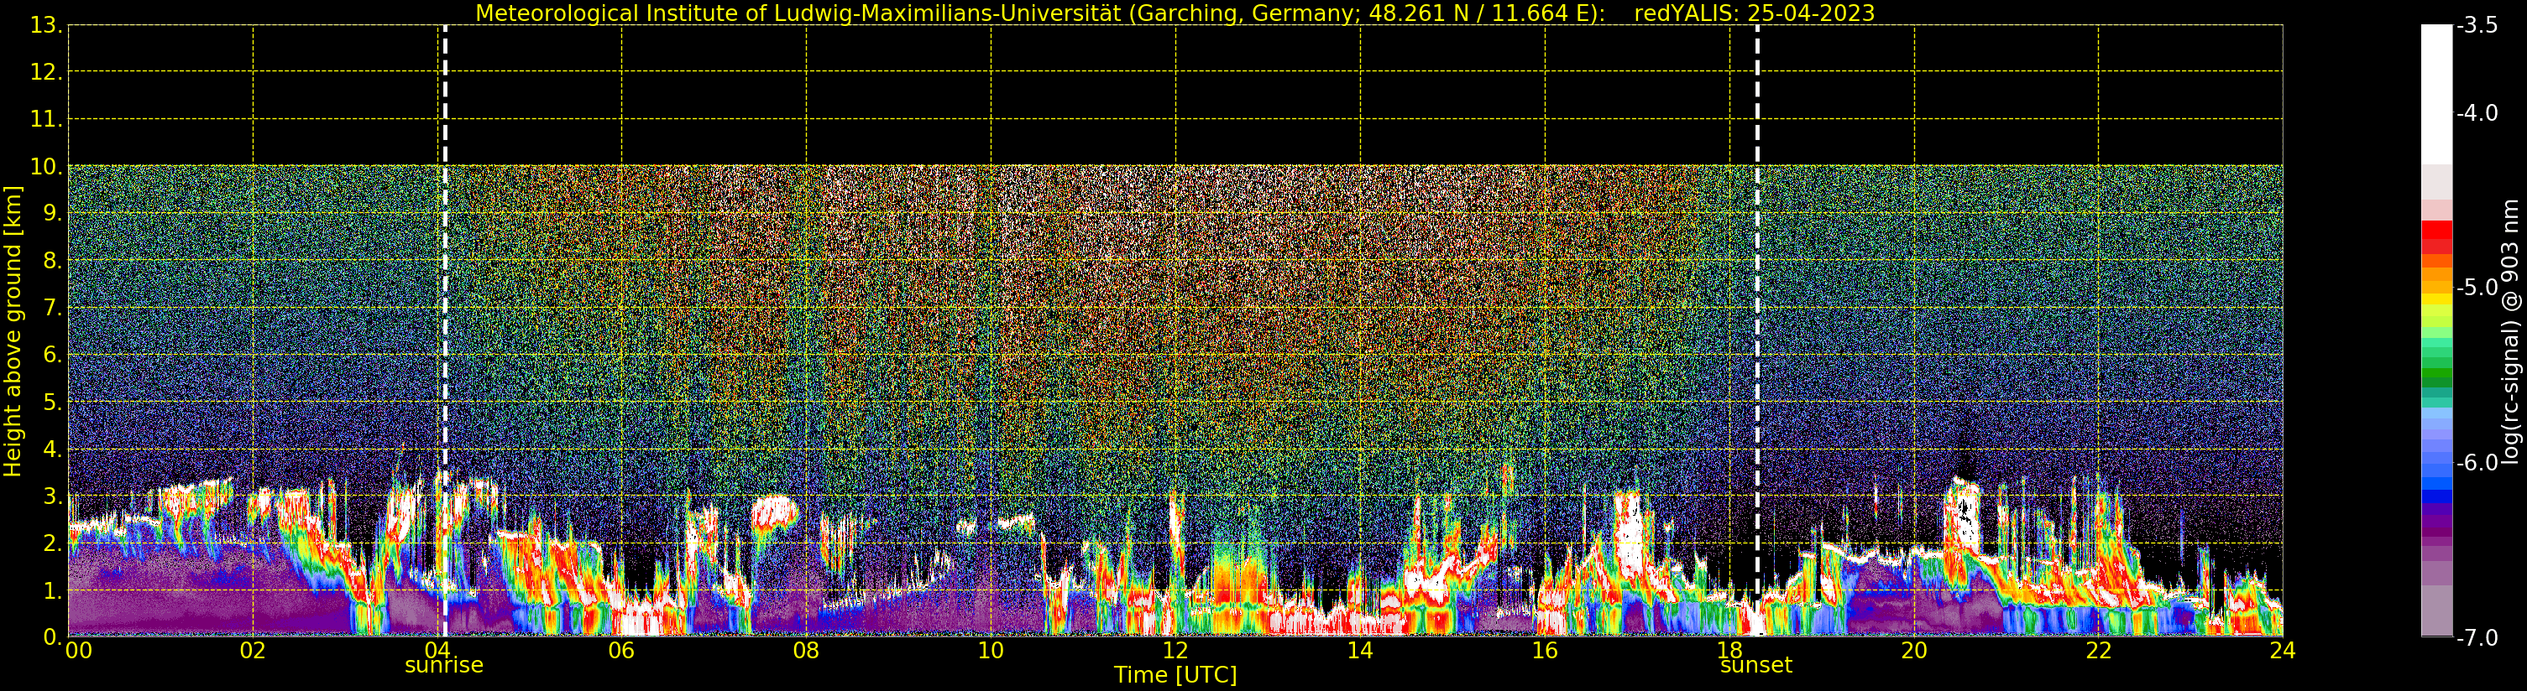Click the height axis tick '4.'

pos(53,449)
